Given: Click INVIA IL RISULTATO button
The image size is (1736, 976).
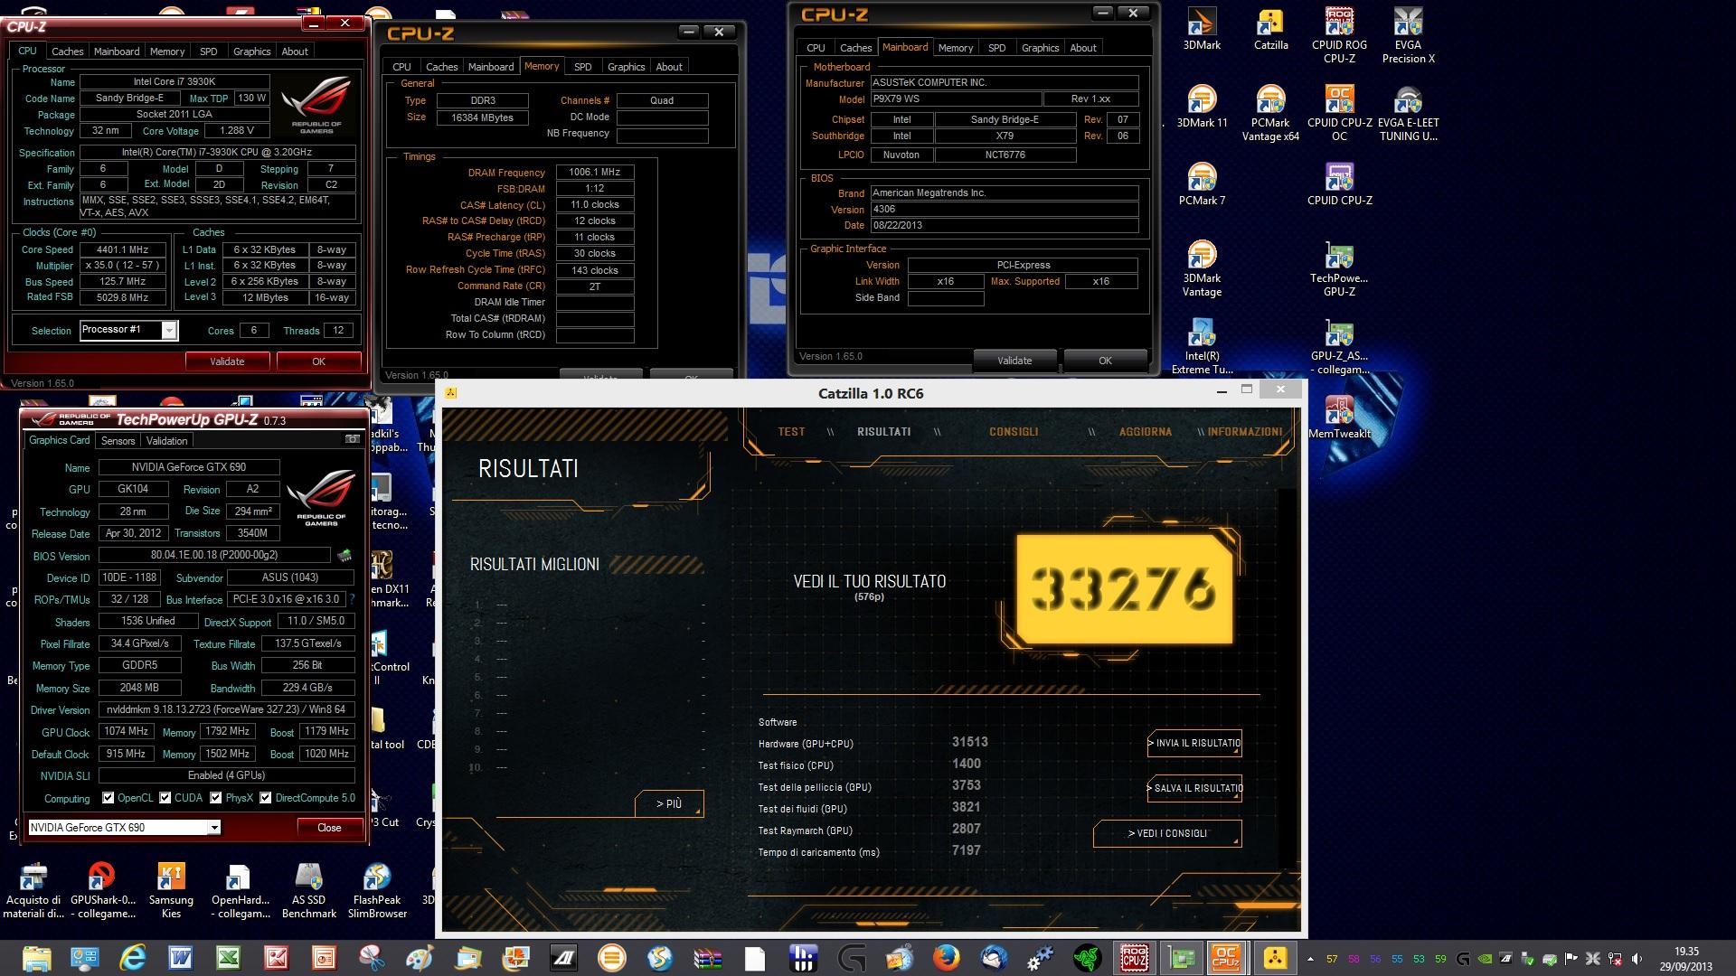Looking at the screenshot, I should tap(1193, 743).
